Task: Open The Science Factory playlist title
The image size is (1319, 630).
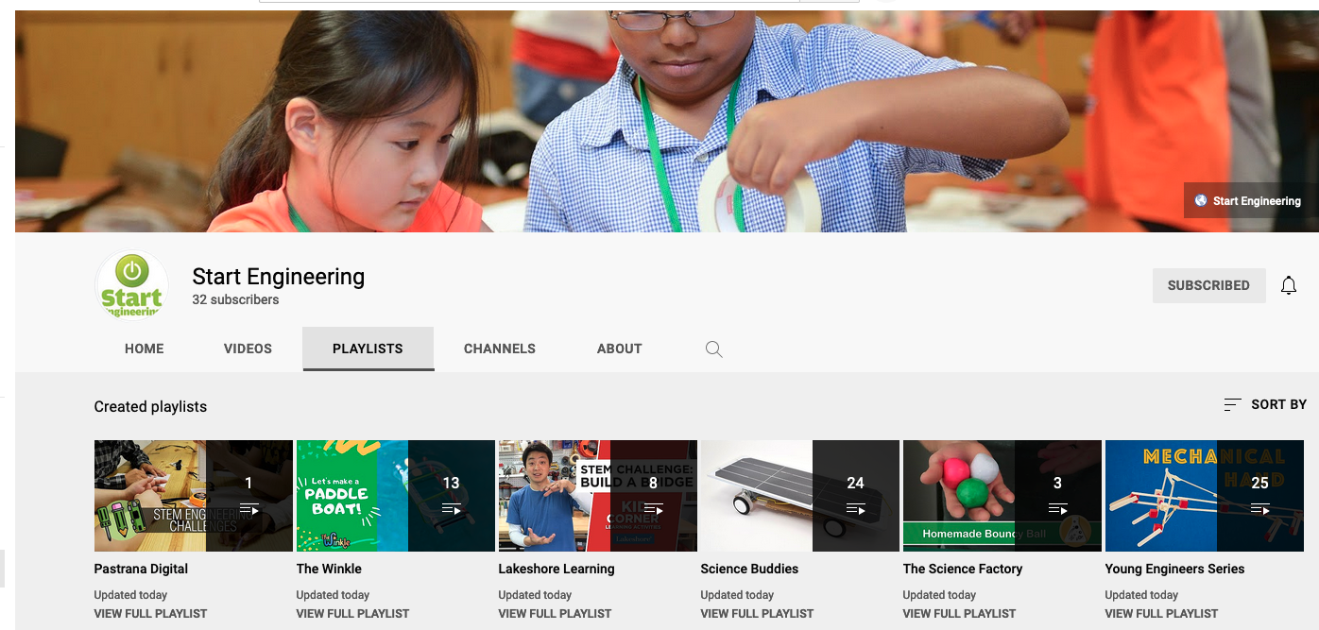Action: pyautogui.click(x=963, y=569)
